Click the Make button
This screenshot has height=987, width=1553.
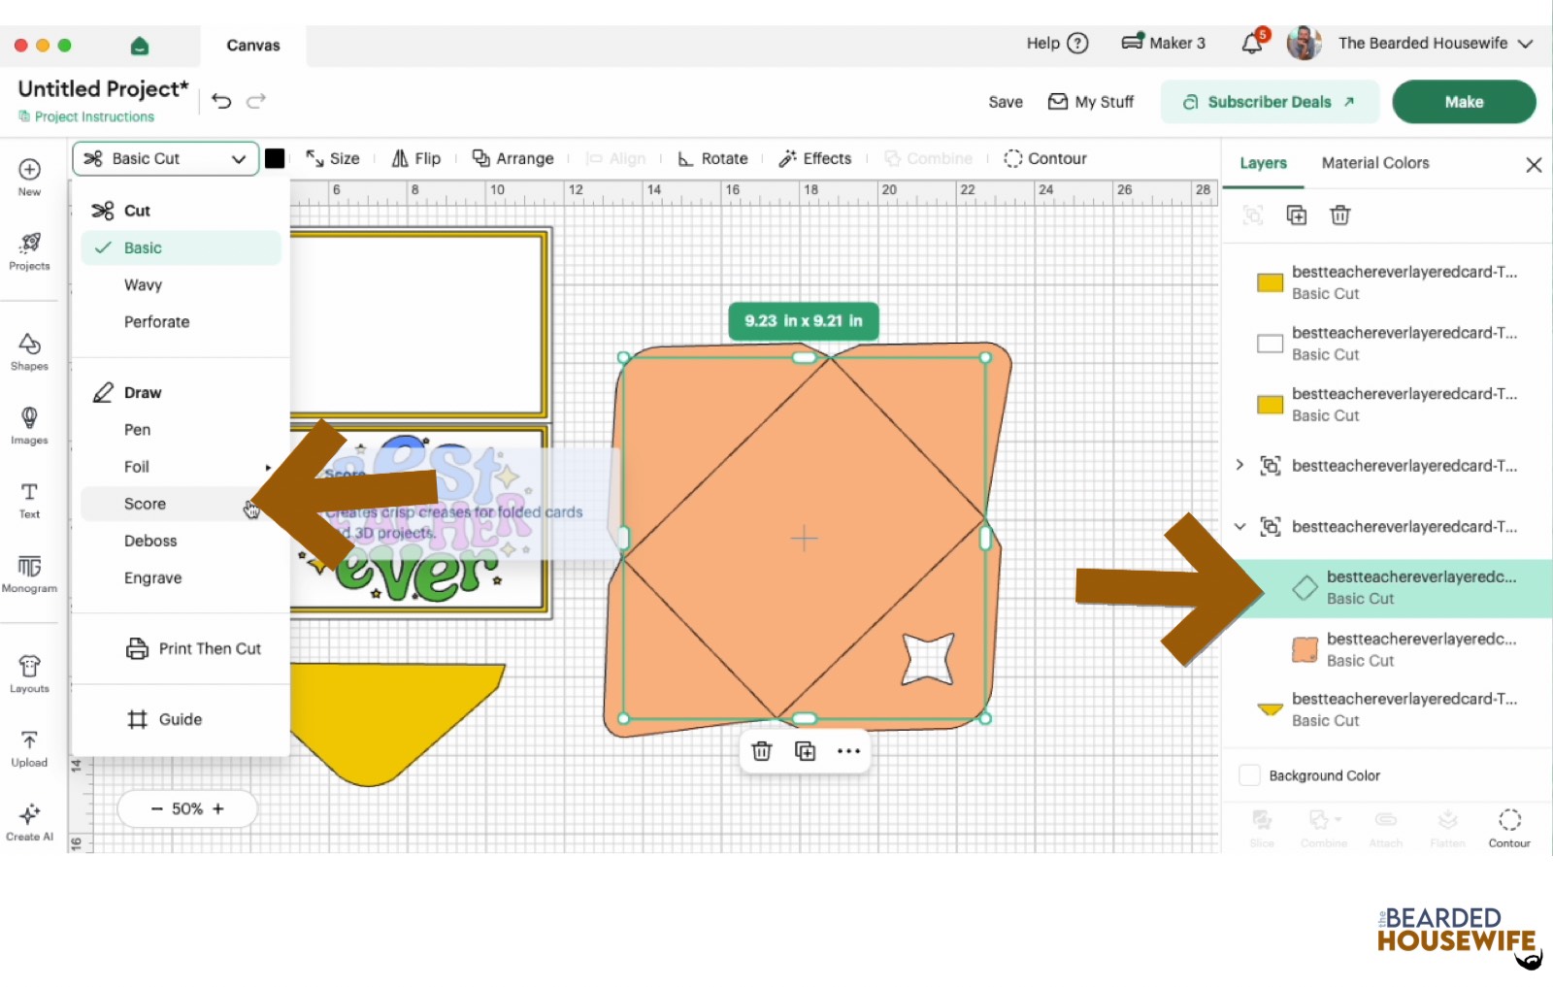coord(1464,102)
